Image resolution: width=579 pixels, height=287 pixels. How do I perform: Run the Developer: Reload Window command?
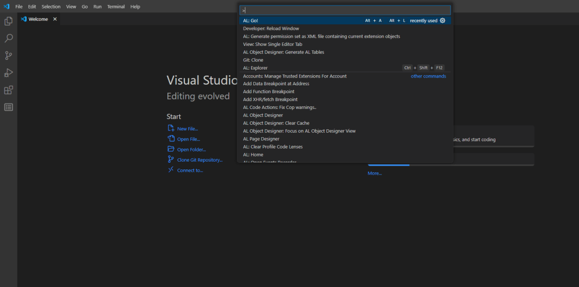click(271, 28)
